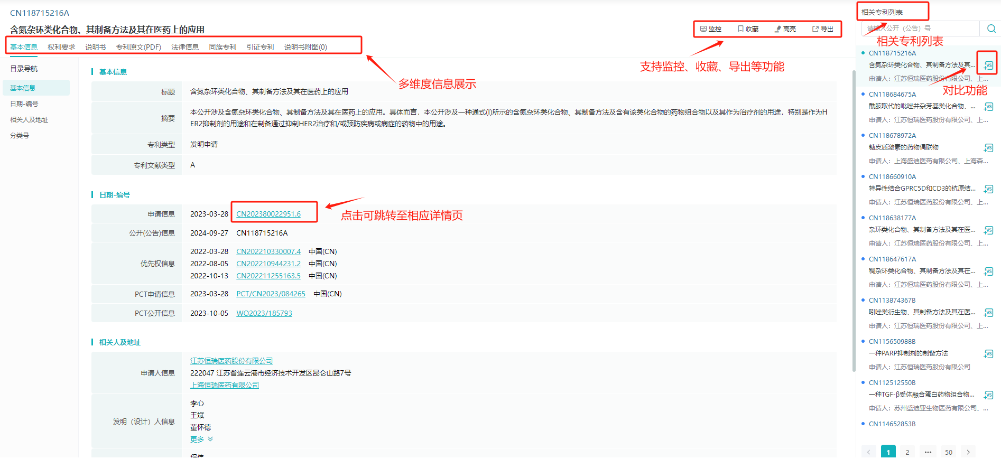
Task: Click the compare (VS) icon for CN113874367B
Action: [988, 313]
